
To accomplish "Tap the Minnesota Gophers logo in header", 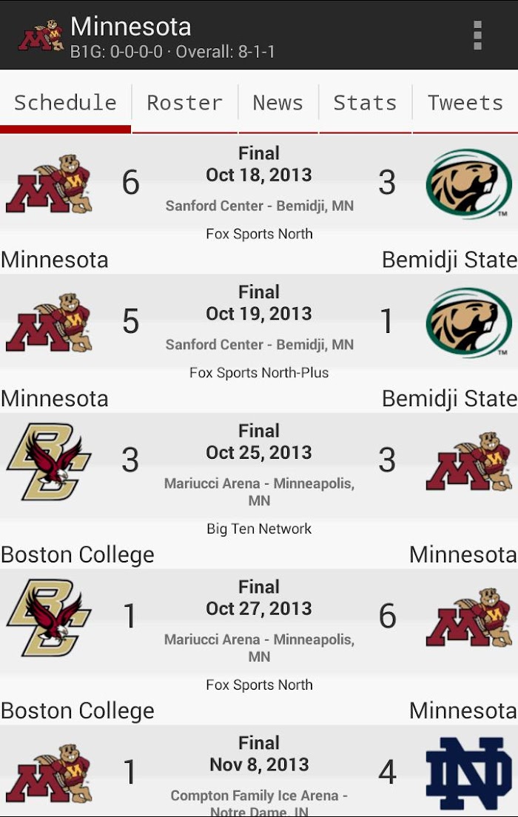I will (41, 35).
